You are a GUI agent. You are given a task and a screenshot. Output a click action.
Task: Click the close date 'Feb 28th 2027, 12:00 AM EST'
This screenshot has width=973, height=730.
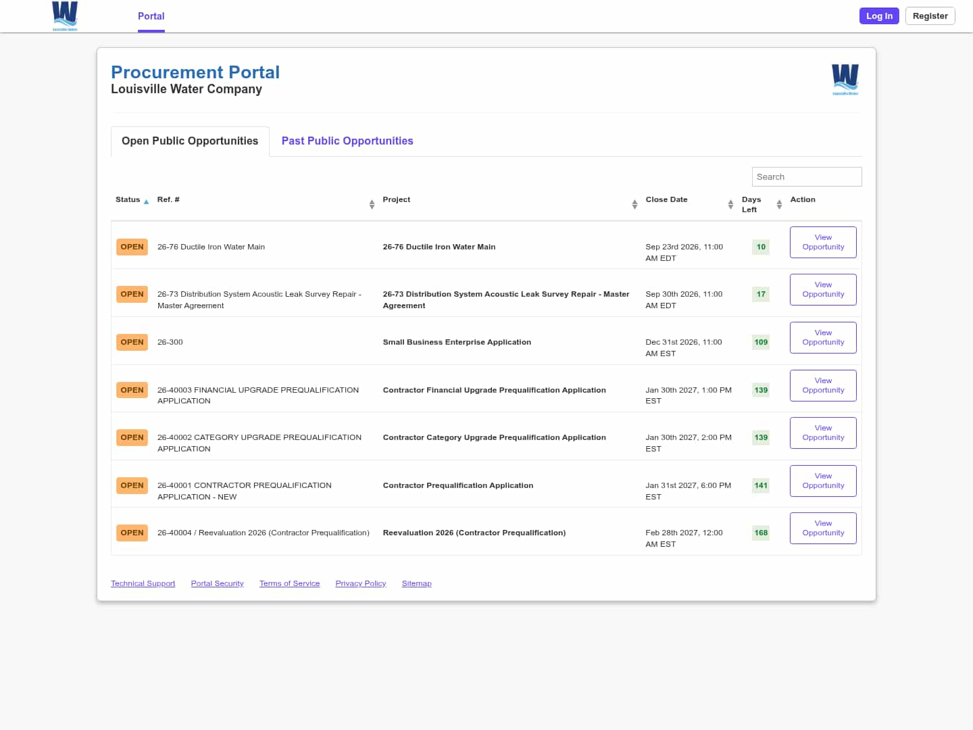tap(684, 538)
